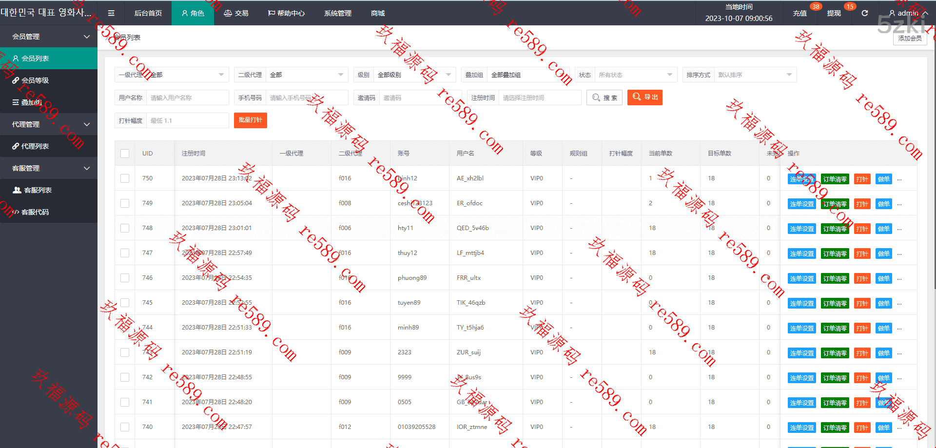Click the orange 导出 export button
The image size is (936, 448).
click(x=644, y=97)
